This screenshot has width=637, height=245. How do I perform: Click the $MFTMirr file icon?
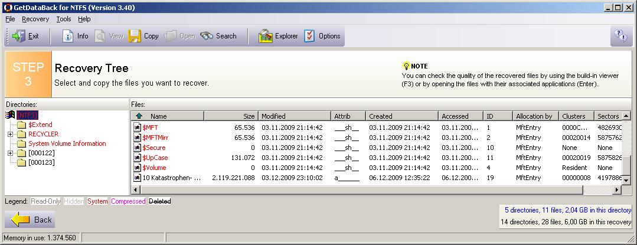[137, 138]
